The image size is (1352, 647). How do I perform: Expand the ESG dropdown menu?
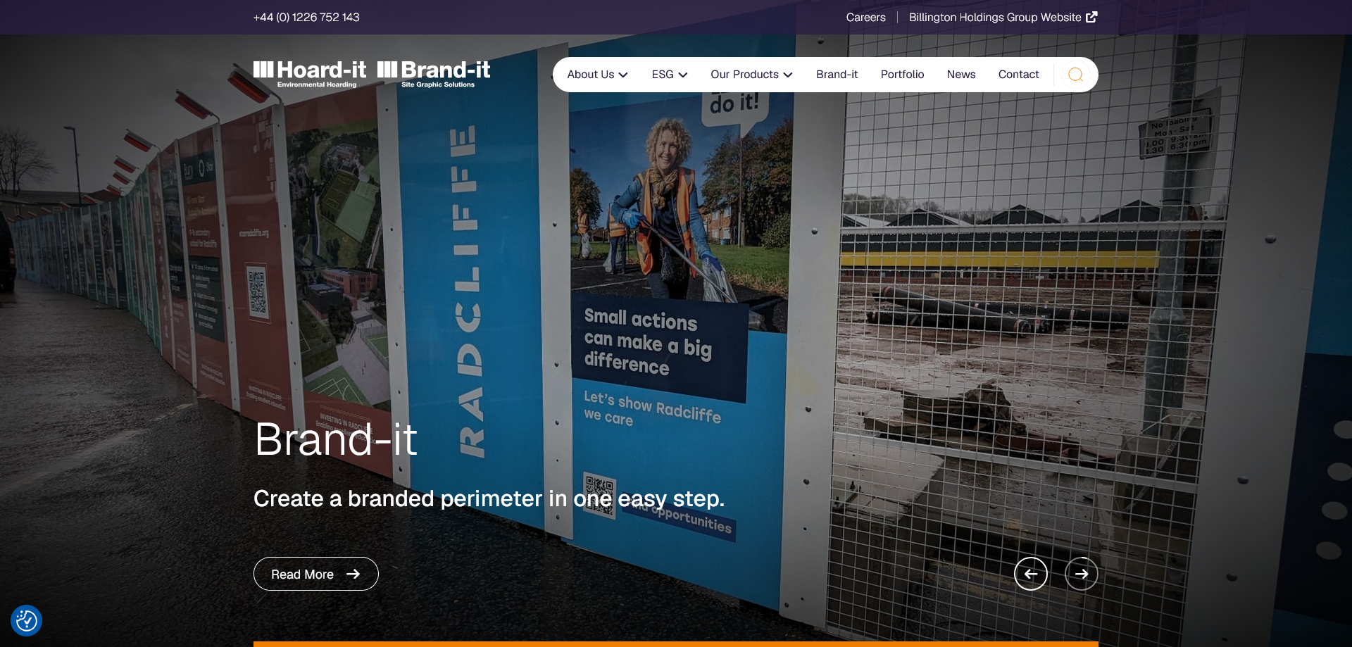(x=670, y=75)
